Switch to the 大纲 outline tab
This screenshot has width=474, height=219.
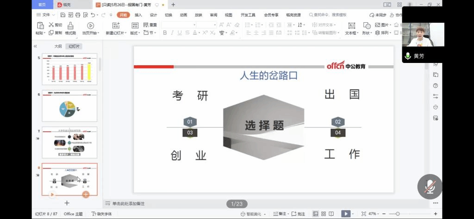coord(58,46)
